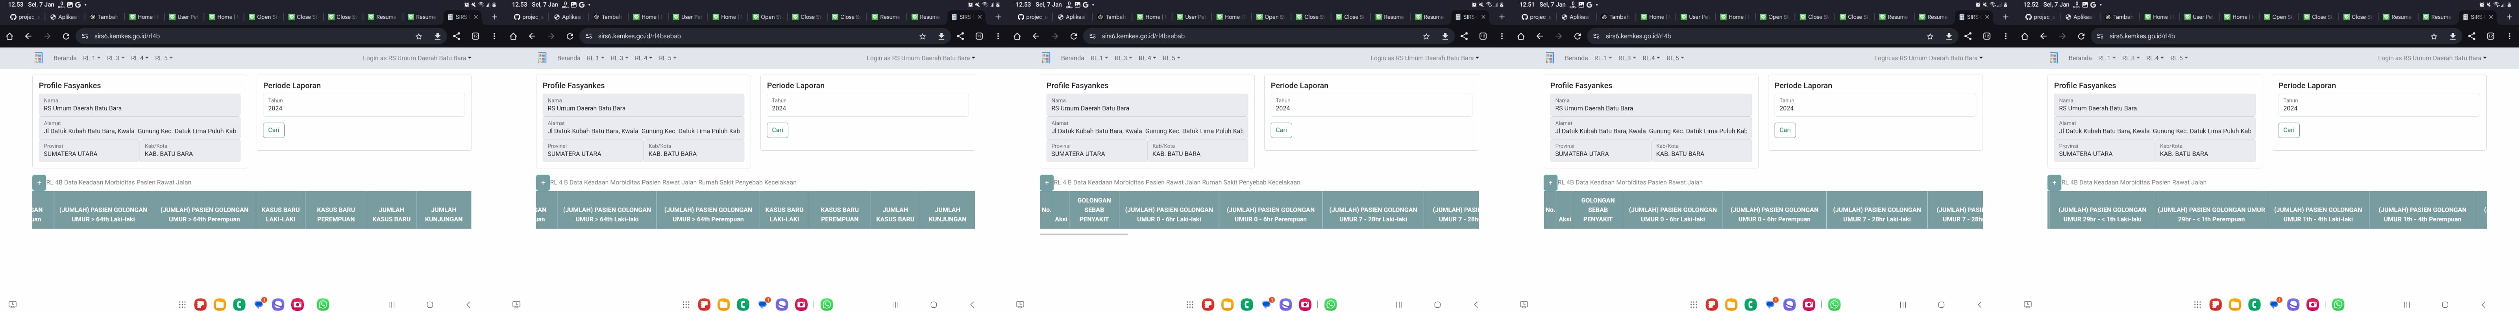This screenshot has height=314, width=2519.
Task: Open Login as RS Umum dropdown, 12.52 window
Action: 2432,58
